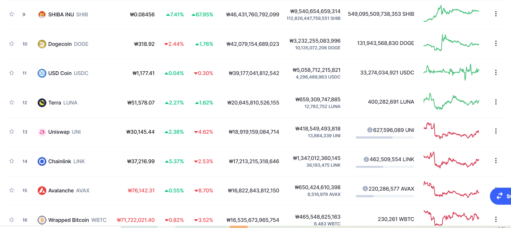The image size is (511, 228).
Task: Click SHIBA INU market cap ₩46,431,760,792,099
Action: (253, 15)
